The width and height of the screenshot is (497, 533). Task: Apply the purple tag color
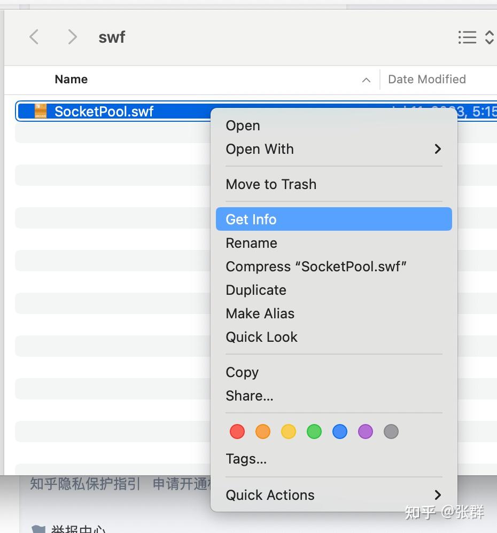tap(365, 432)
